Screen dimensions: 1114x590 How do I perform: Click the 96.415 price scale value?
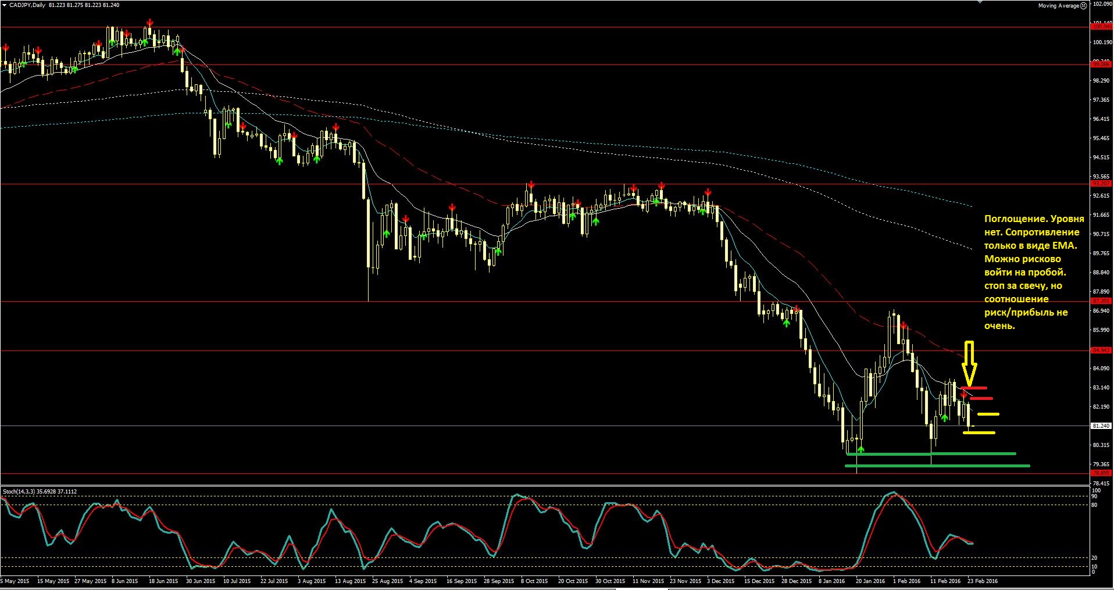1101,119
